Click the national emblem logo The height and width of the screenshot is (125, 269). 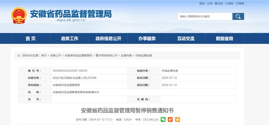pos(19,15)
